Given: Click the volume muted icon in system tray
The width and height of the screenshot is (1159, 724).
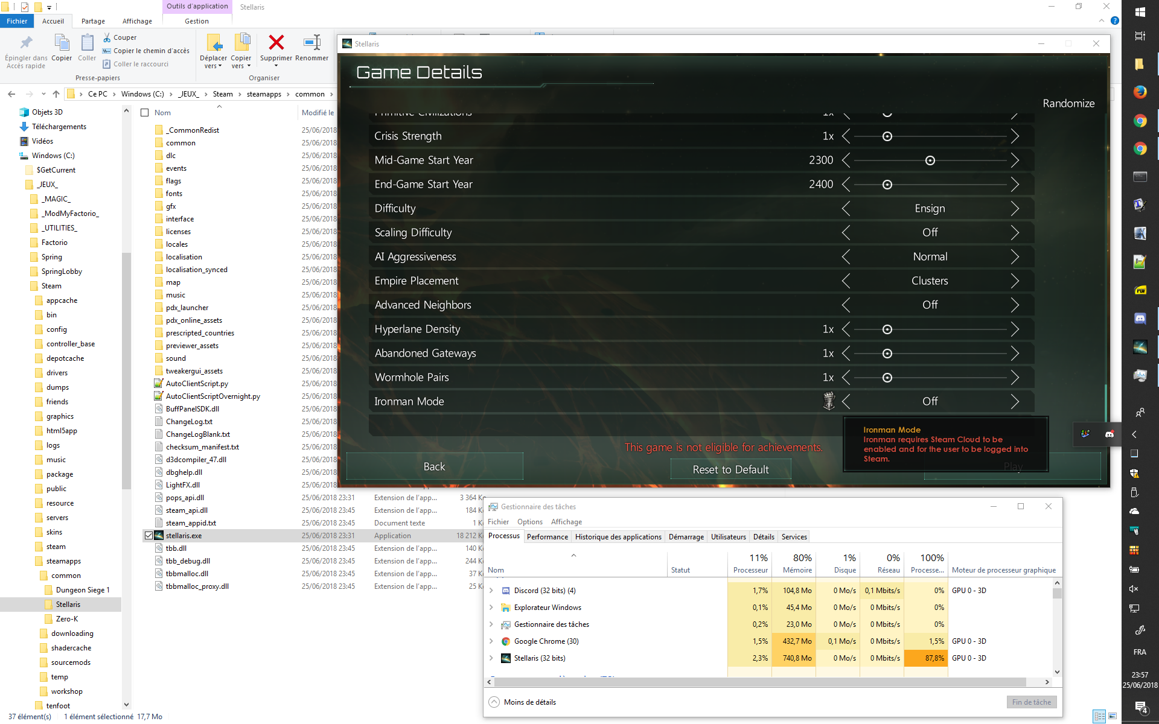Looking at the screenshot, I should [1134, 589].
